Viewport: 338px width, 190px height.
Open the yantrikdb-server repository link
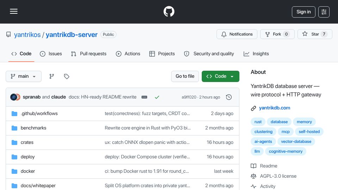tap(71, 35)
